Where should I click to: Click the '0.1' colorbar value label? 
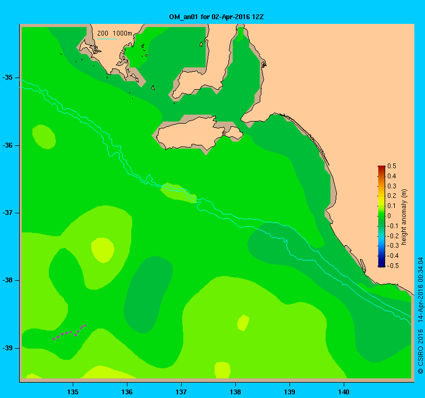392,206
